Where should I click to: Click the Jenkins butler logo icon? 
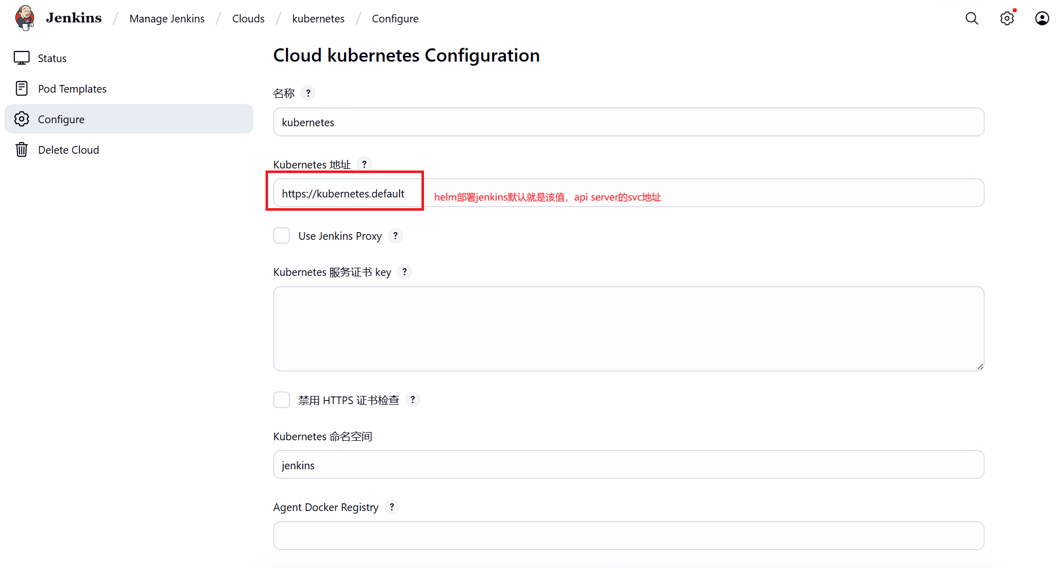click(24, 18)
